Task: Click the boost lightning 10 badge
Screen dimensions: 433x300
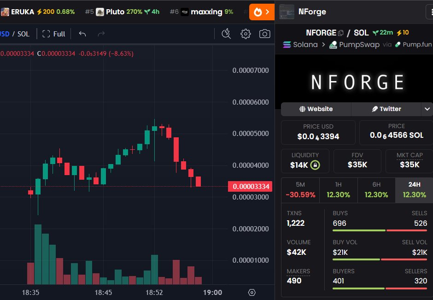Action: 403,33
